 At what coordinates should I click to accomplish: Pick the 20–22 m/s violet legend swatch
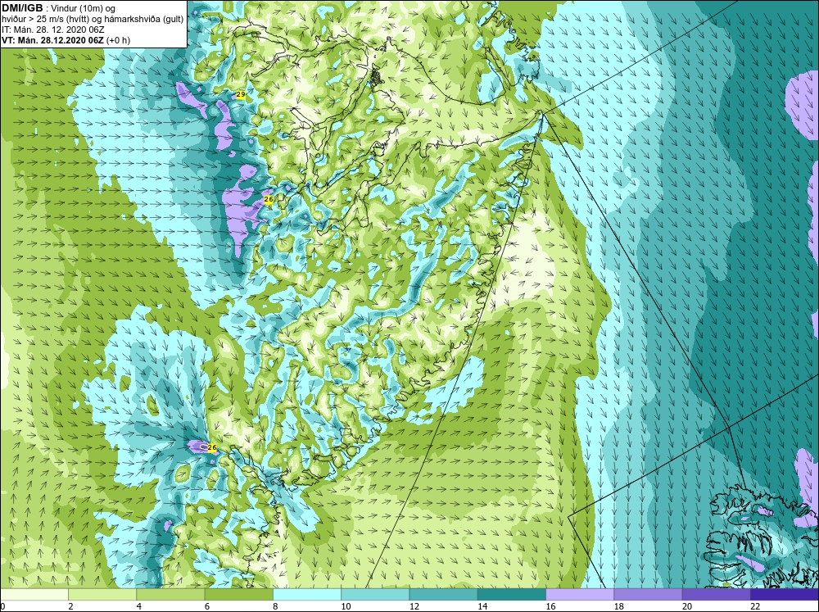(x=717, y=594)
